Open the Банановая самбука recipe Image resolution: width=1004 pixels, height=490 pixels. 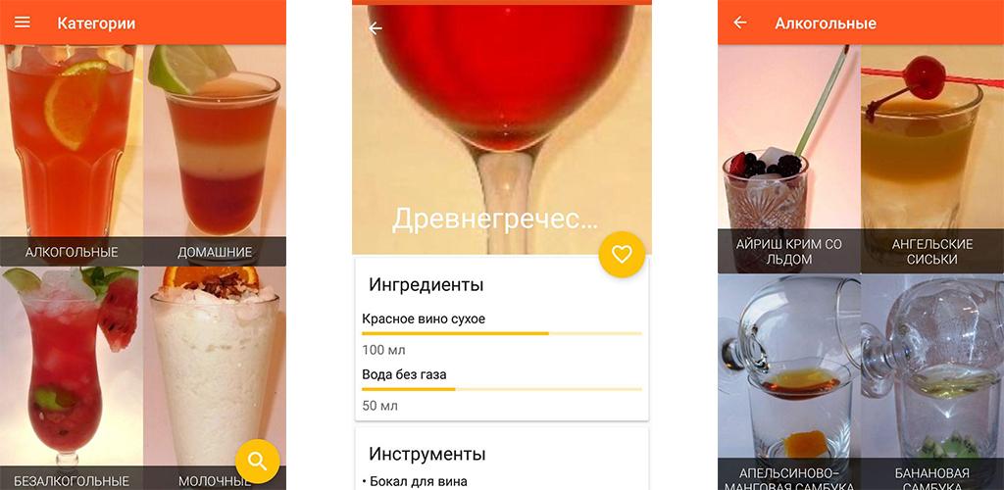932,382
